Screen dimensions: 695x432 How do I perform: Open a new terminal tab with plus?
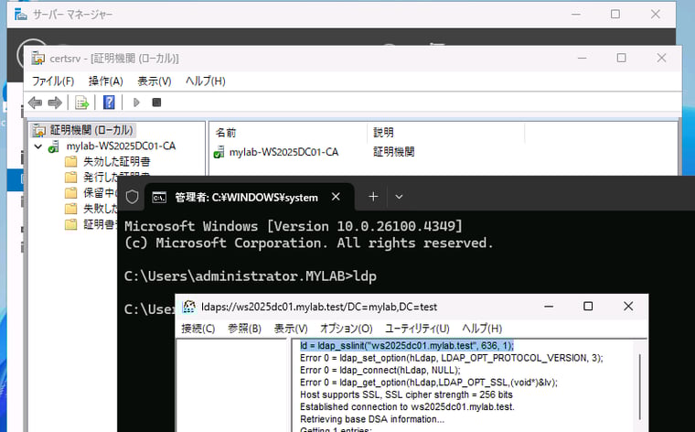coord(373,197)
